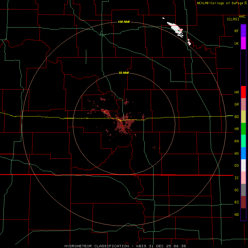
Task: Click the light pink IC legend swatch
Action: pos(243,178)
